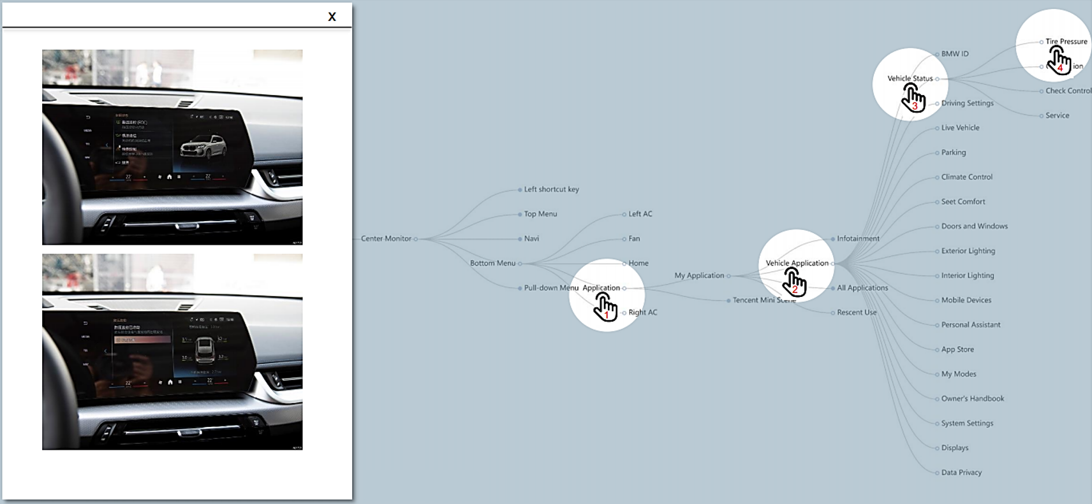Click the Mobile Devices node

tap(966, 300)
